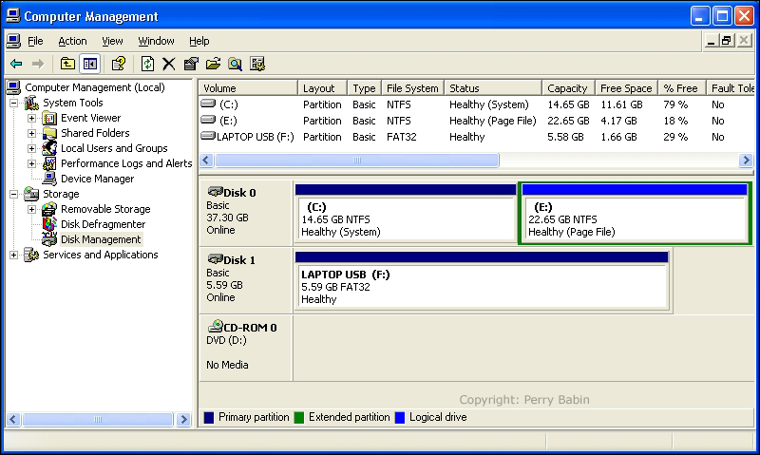Expand the Services and Applications node
760x455 pixels.
[x=14, y=255]
